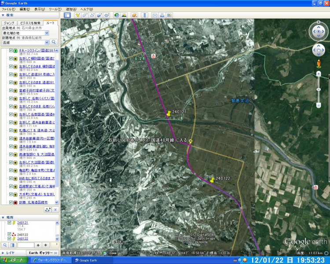Uncheck the 到着 北海道函館市 checkbox
330x264 pixels.
[x=11, y=202]
